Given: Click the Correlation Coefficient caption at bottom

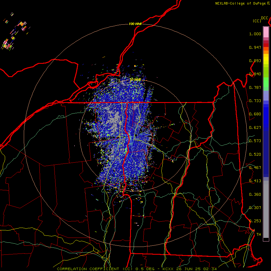Looking at the screenshot, I should (x=137, y=269).
